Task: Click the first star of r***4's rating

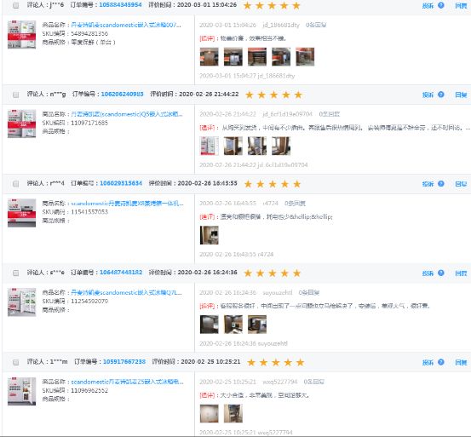Action: [248, 184]
